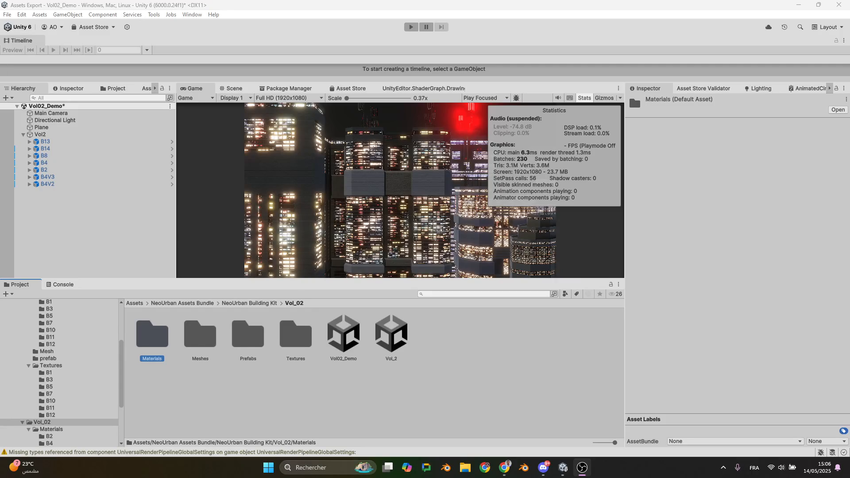Open the Asset Store toolbar dropdown
Image resolution: width=850 pixels, height=478 pixels.
93,27
